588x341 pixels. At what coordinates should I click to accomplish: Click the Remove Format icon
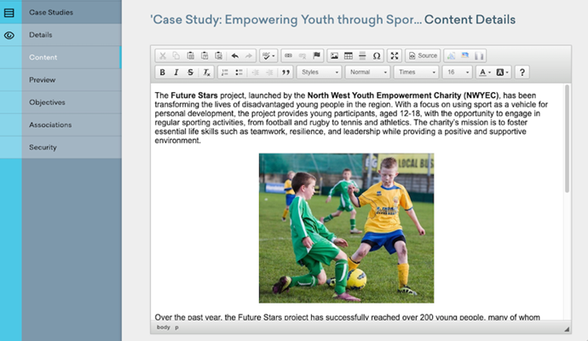(206, 72)
